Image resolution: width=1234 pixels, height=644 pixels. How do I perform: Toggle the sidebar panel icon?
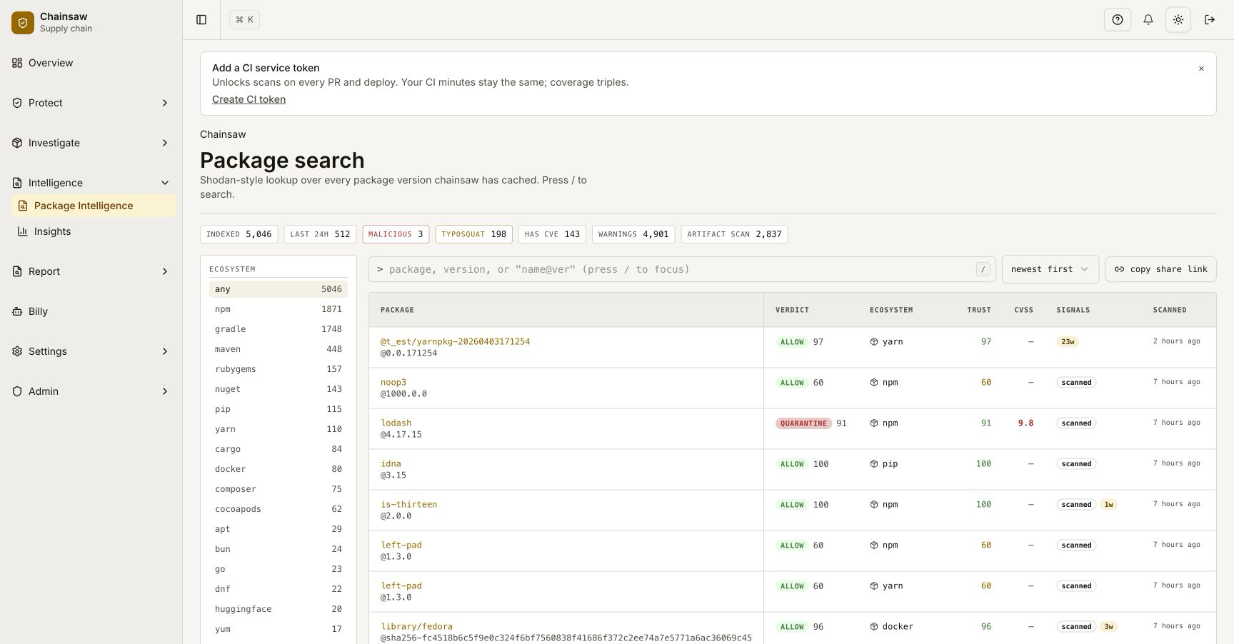201,20
